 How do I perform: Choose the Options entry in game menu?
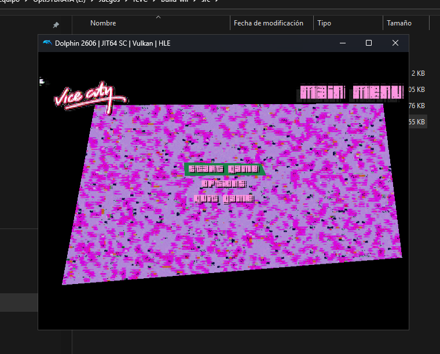[x=224, y=184]
